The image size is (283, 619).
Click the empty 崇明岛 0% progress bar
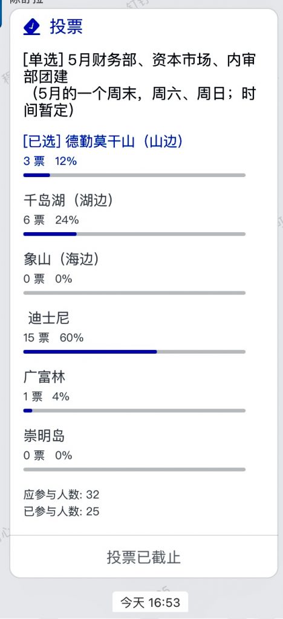[134, 469]
